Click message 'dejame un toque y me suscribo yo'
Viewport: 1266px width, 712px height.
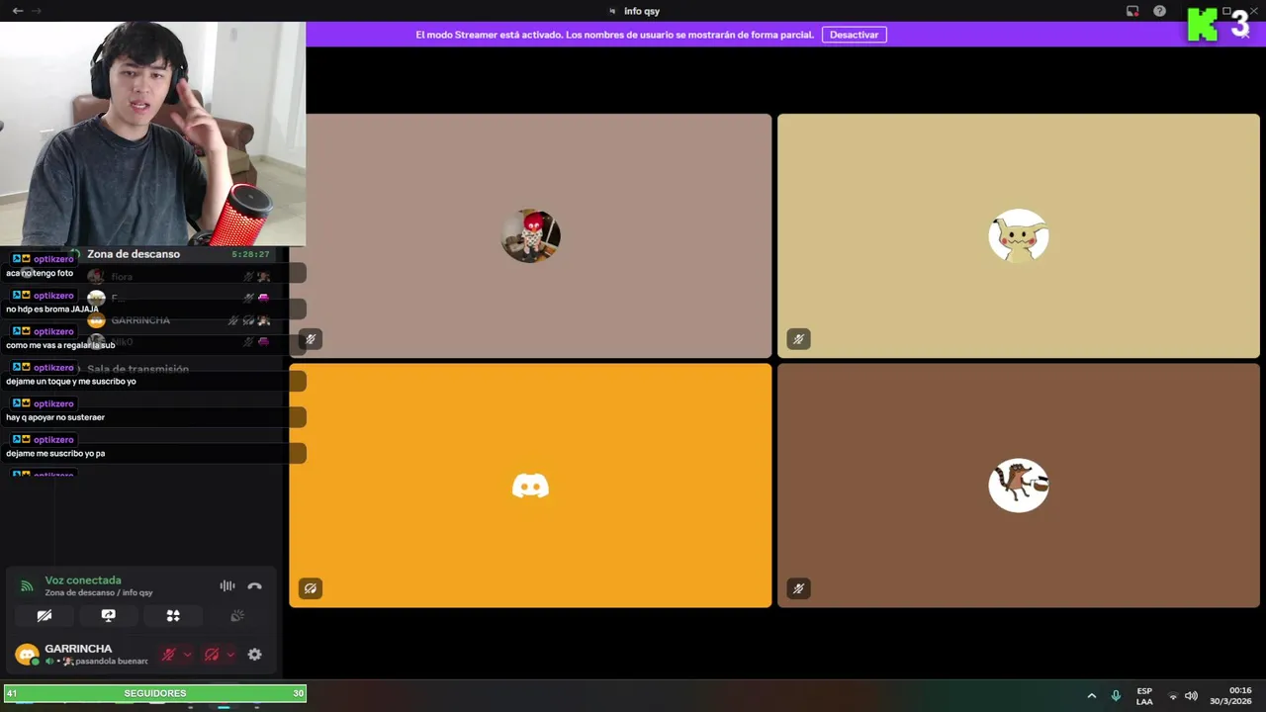[71, 381]
